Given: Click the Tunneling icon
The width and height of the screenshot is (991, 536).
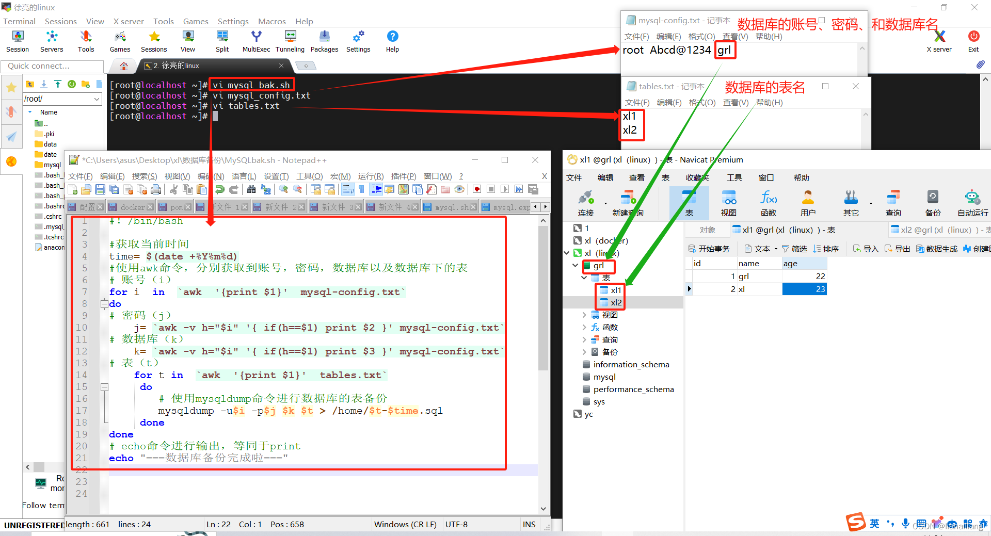Looking at the screenshot, I should [290, 41].
